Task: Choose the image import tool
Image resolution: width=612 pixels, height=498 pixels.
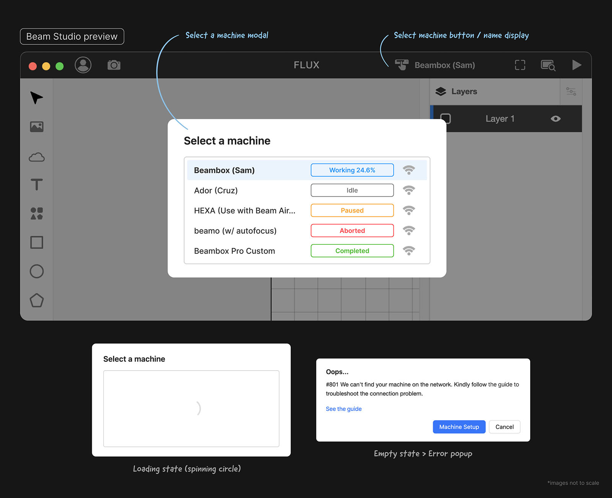Action: [x=37, y=127]
